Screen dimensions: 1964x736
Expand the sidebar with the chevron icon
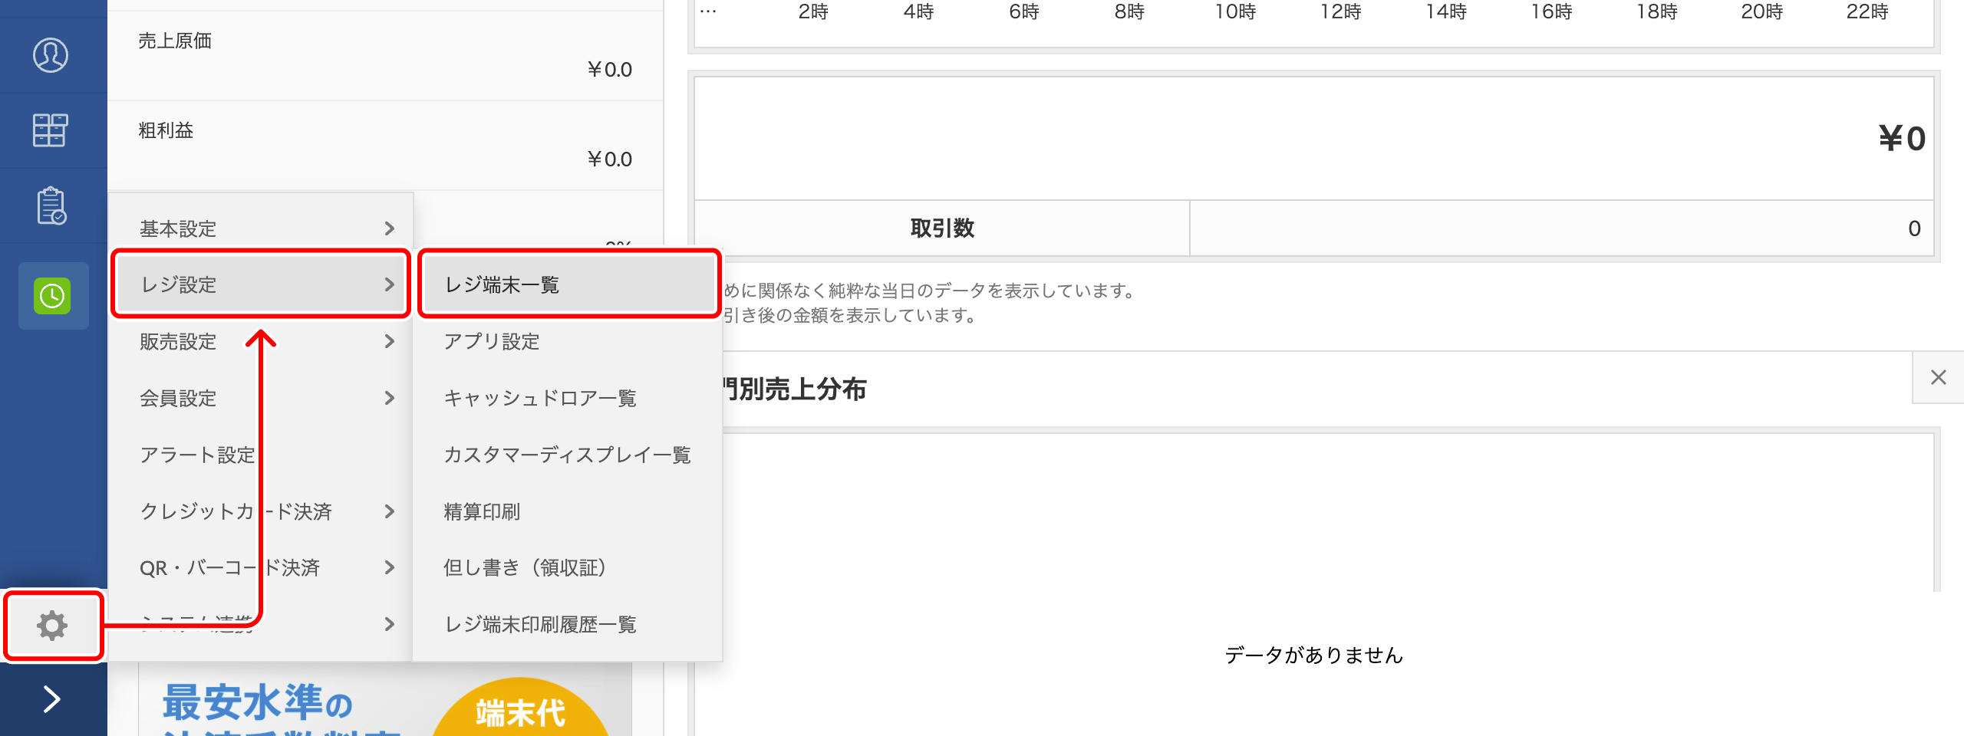[51, 700]
